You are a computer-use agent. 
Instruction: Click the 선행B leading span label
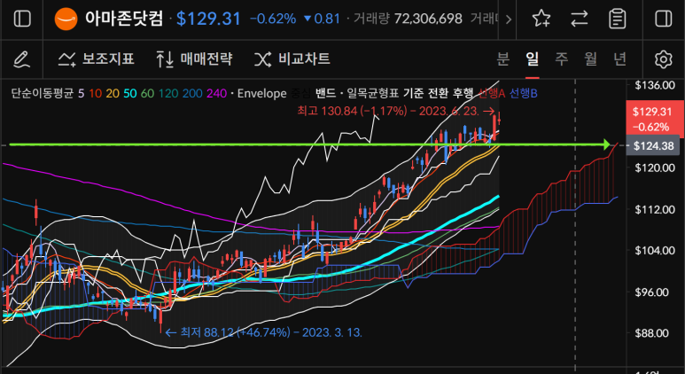click(x=524, y=93)
